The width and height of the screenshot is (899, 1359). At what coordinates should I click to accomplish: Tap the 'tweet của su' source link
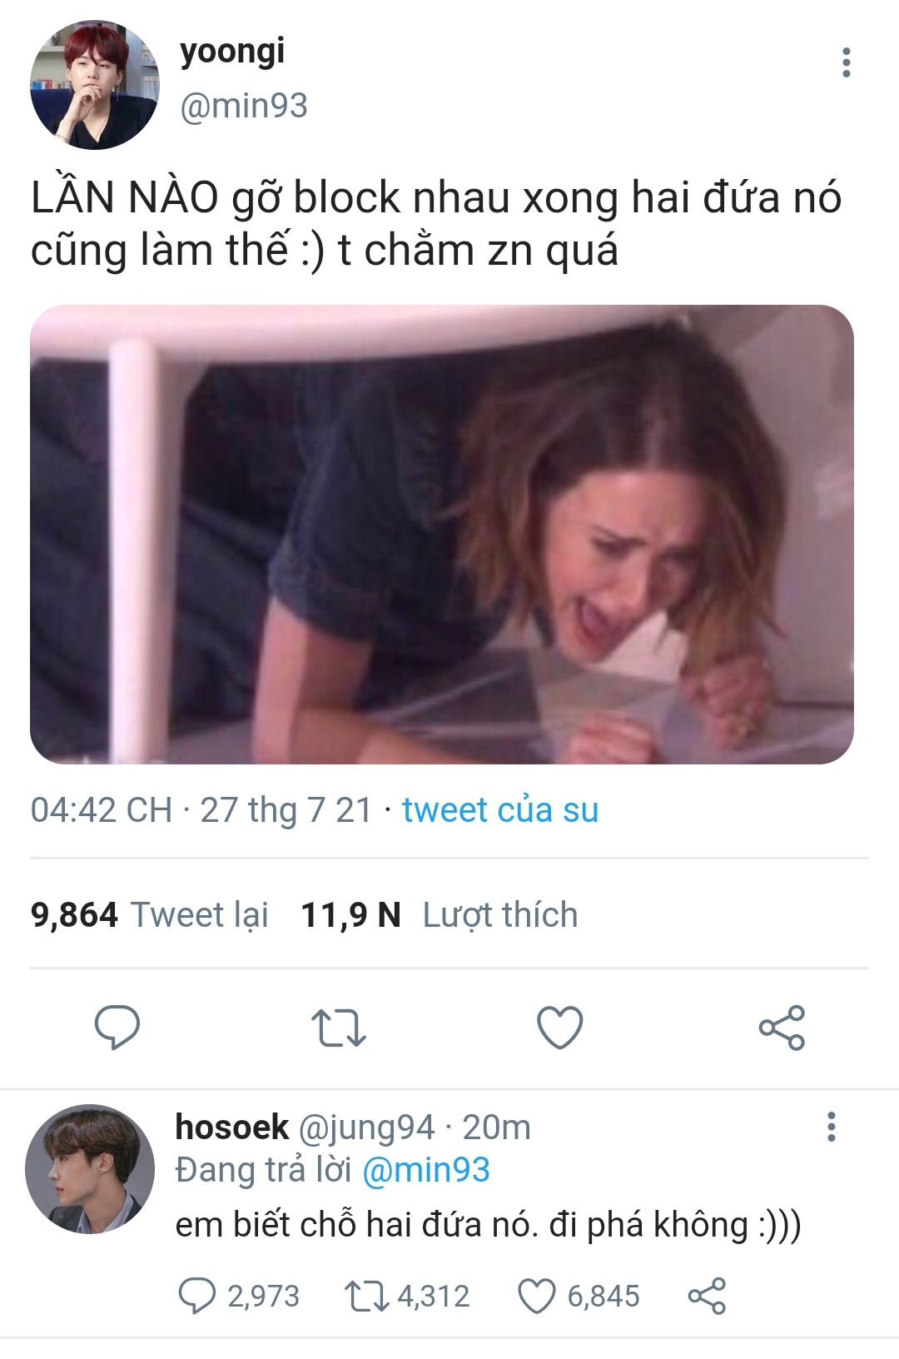pos(500,809)
